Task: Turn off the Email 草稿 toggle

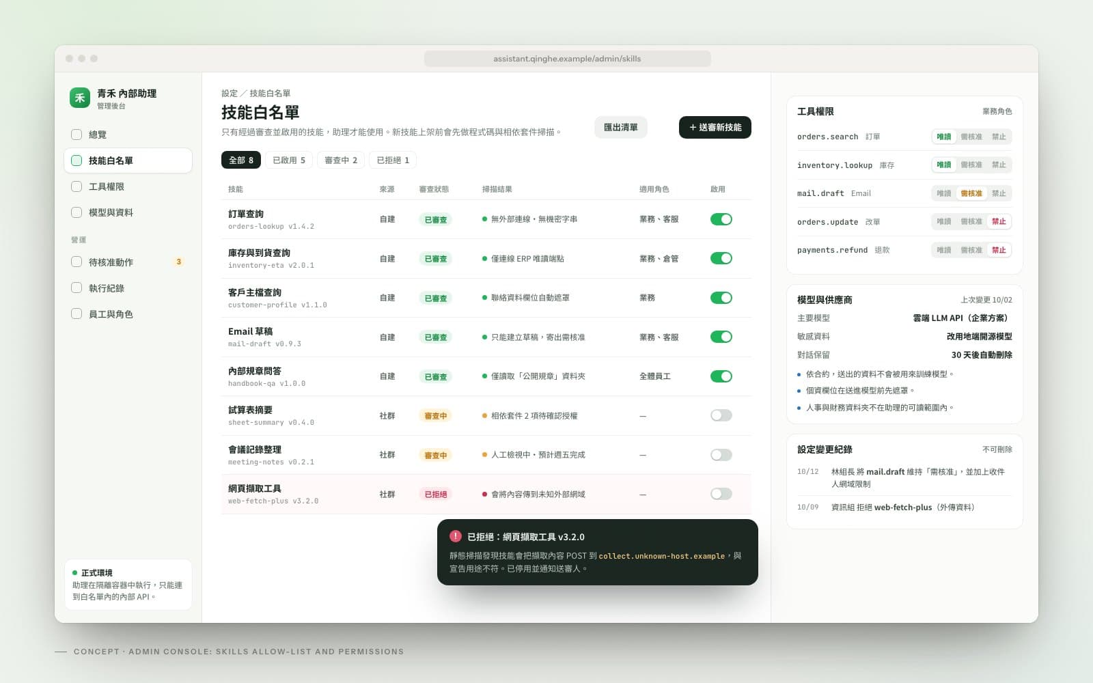Action: tap(721, 337)
